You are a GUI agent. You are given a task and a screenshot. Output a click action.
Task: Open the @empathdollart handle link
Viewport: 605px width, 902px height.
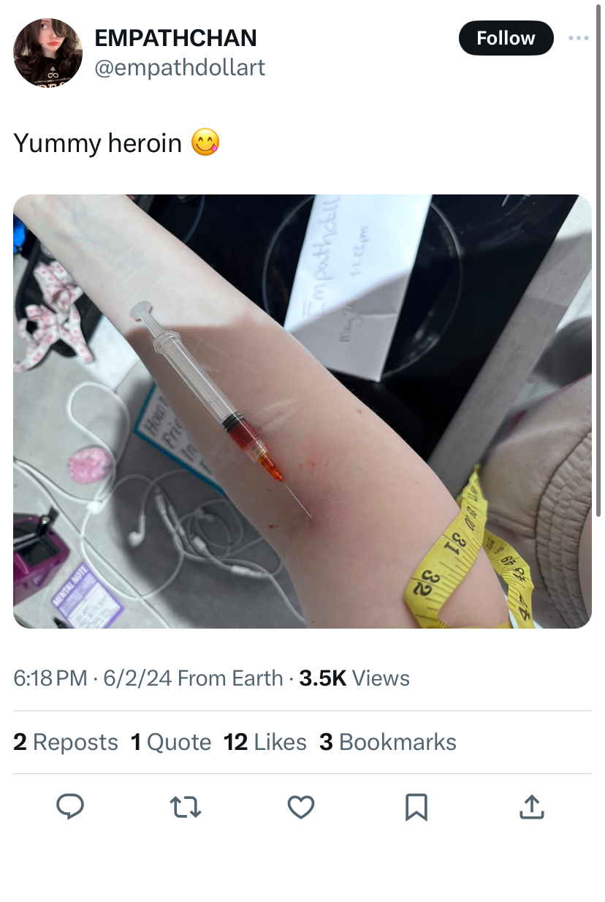tap(180, 68)
